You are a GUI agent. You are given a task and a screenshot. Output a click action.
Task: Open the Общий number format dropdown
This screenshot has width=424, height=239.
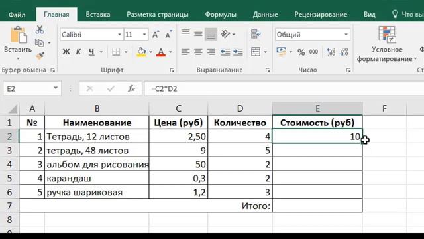point(346,35)
